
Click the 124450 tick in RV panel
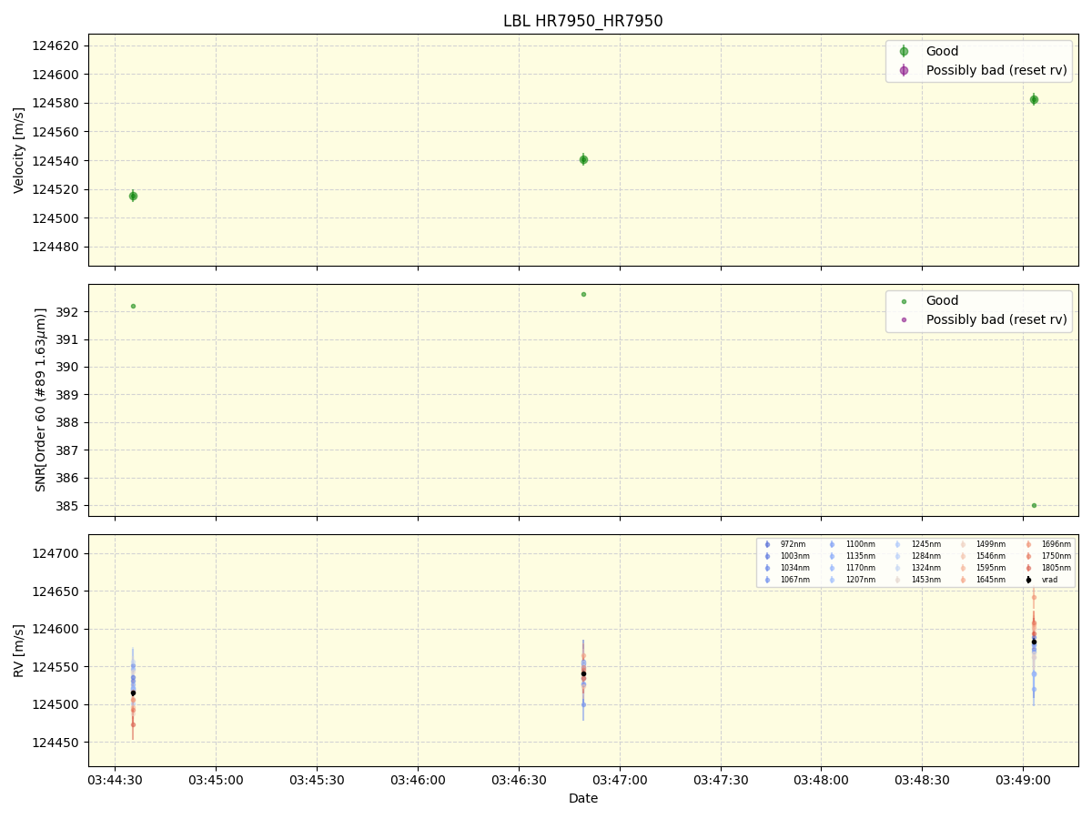(56, 743)
